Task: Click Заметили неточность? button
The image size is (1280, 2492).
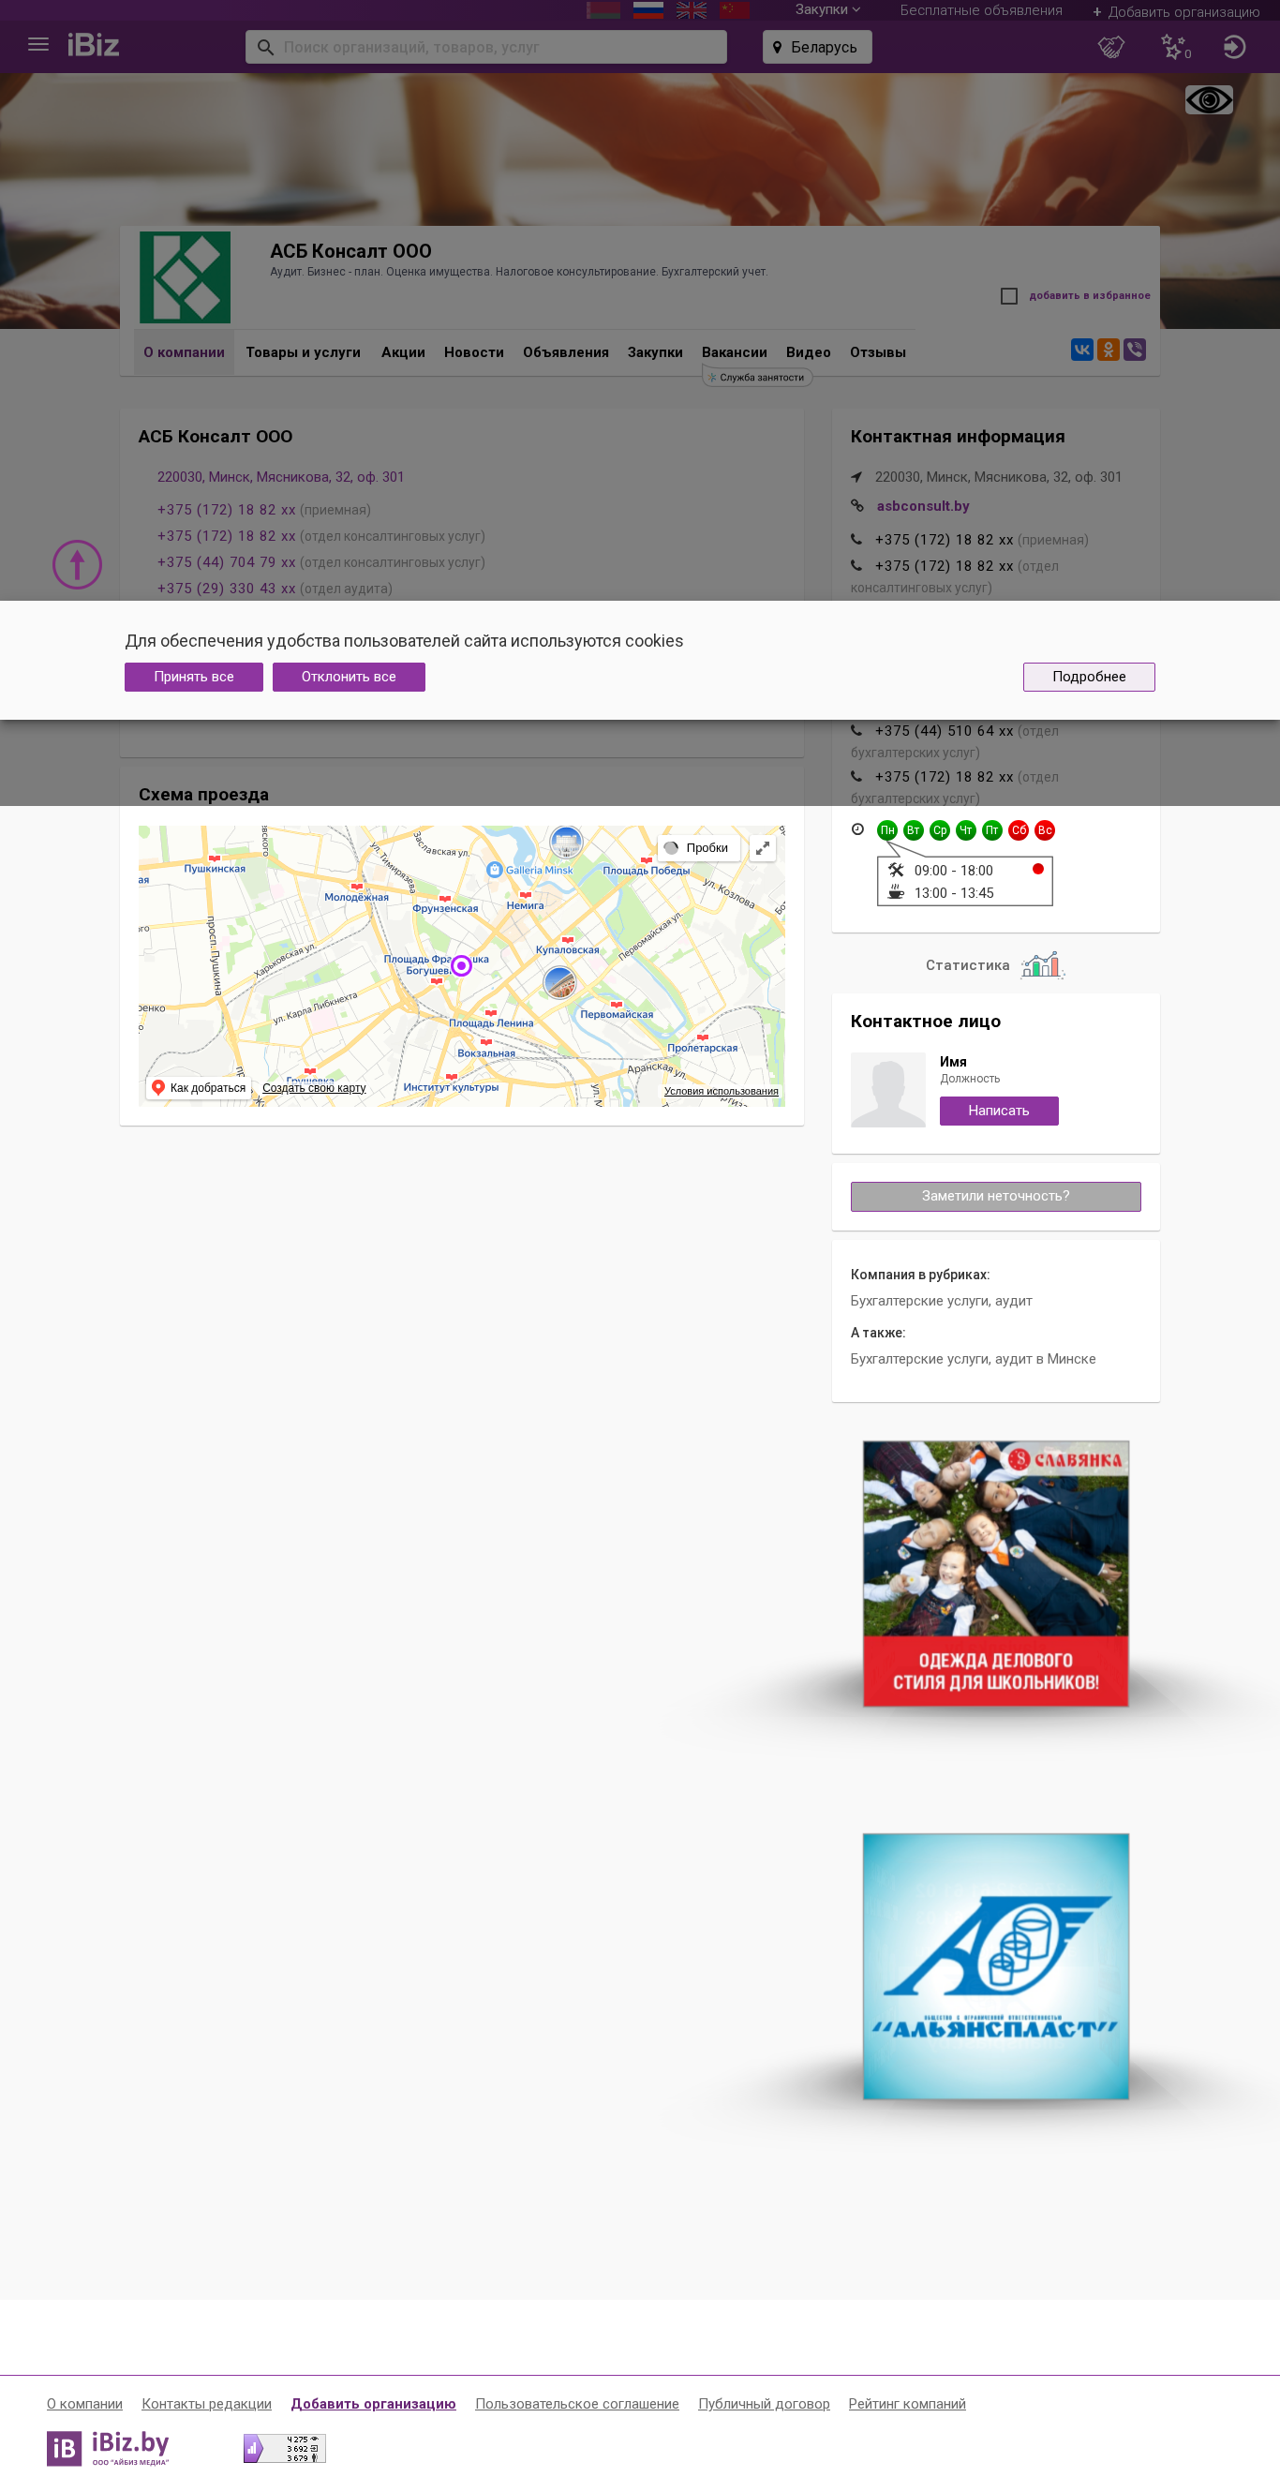Action: click(x=995, y=1196)
